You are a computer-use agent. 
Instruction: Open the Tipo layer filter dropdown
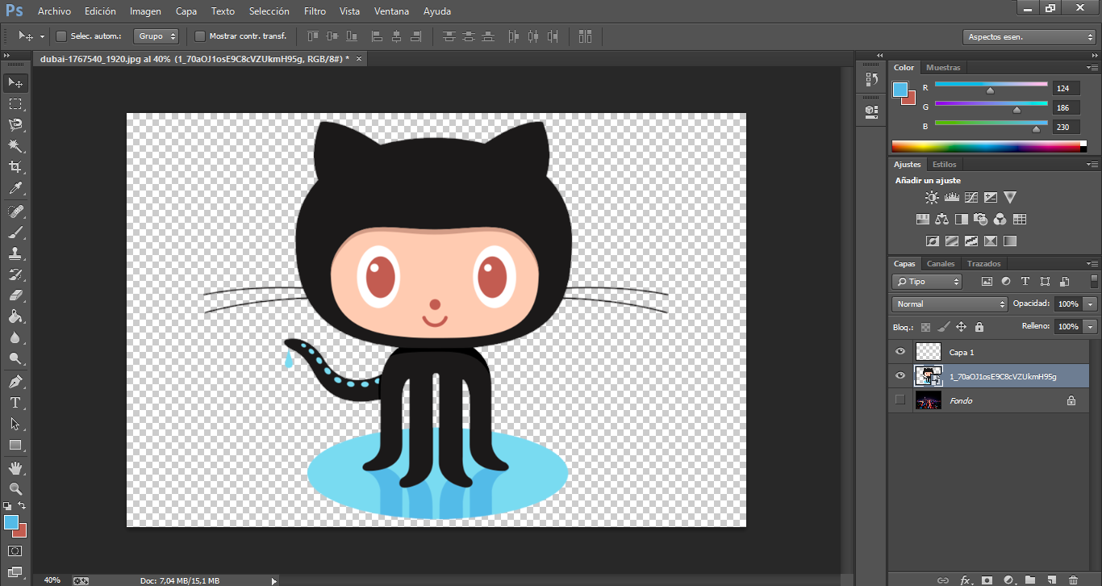click(x=927, y=282)
